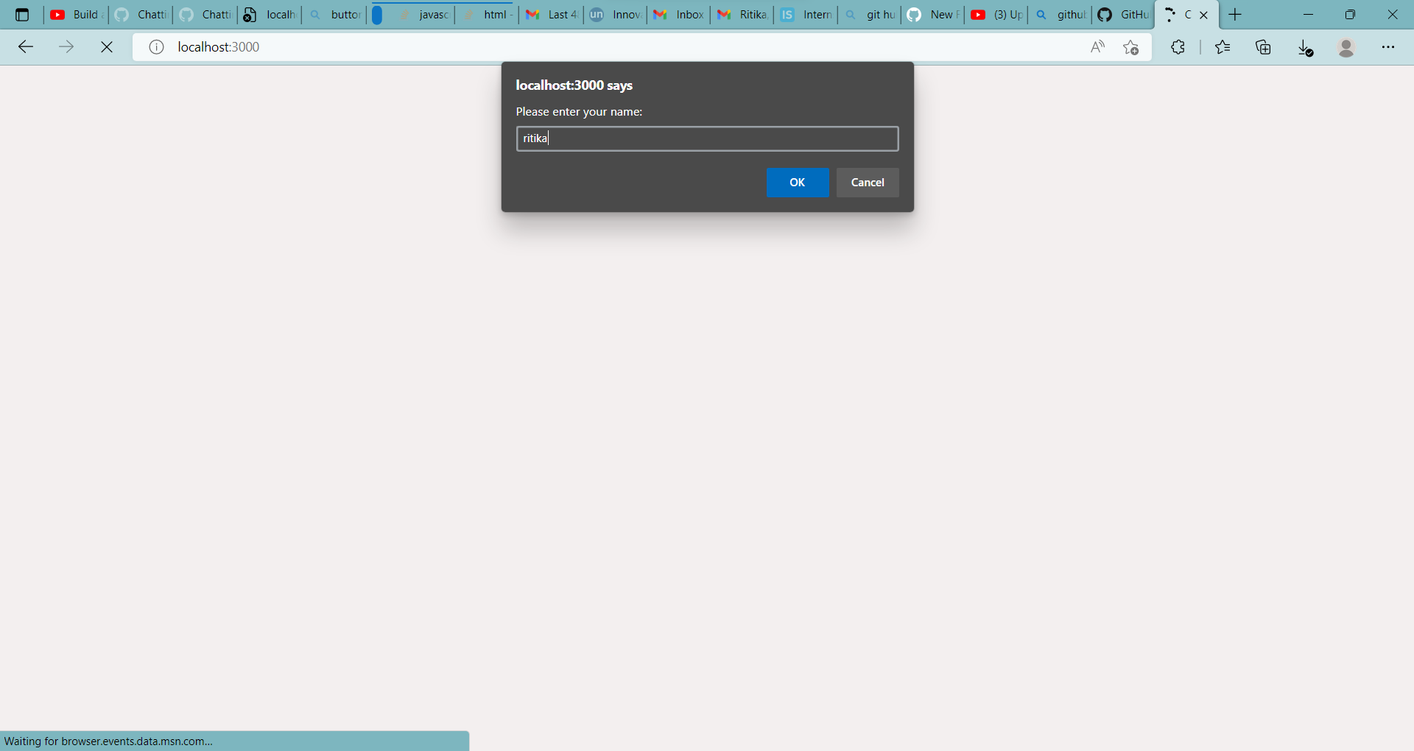Open Read aloud in address bar
This screenshot has width=1414, height=751.
(x=1097, y=47)
